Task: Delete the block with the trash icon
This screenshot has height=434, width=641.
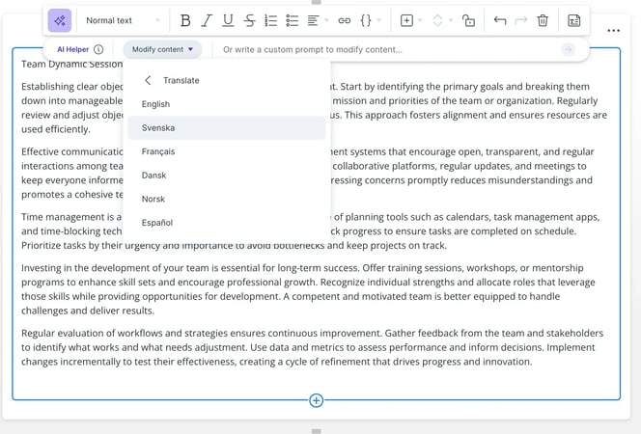Action: pos(543,20)
